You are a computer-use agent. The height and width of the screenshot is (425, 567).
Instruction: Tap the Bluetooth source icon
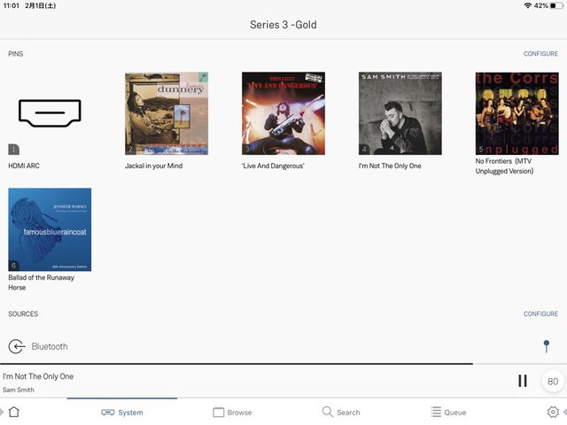[16, 346]
